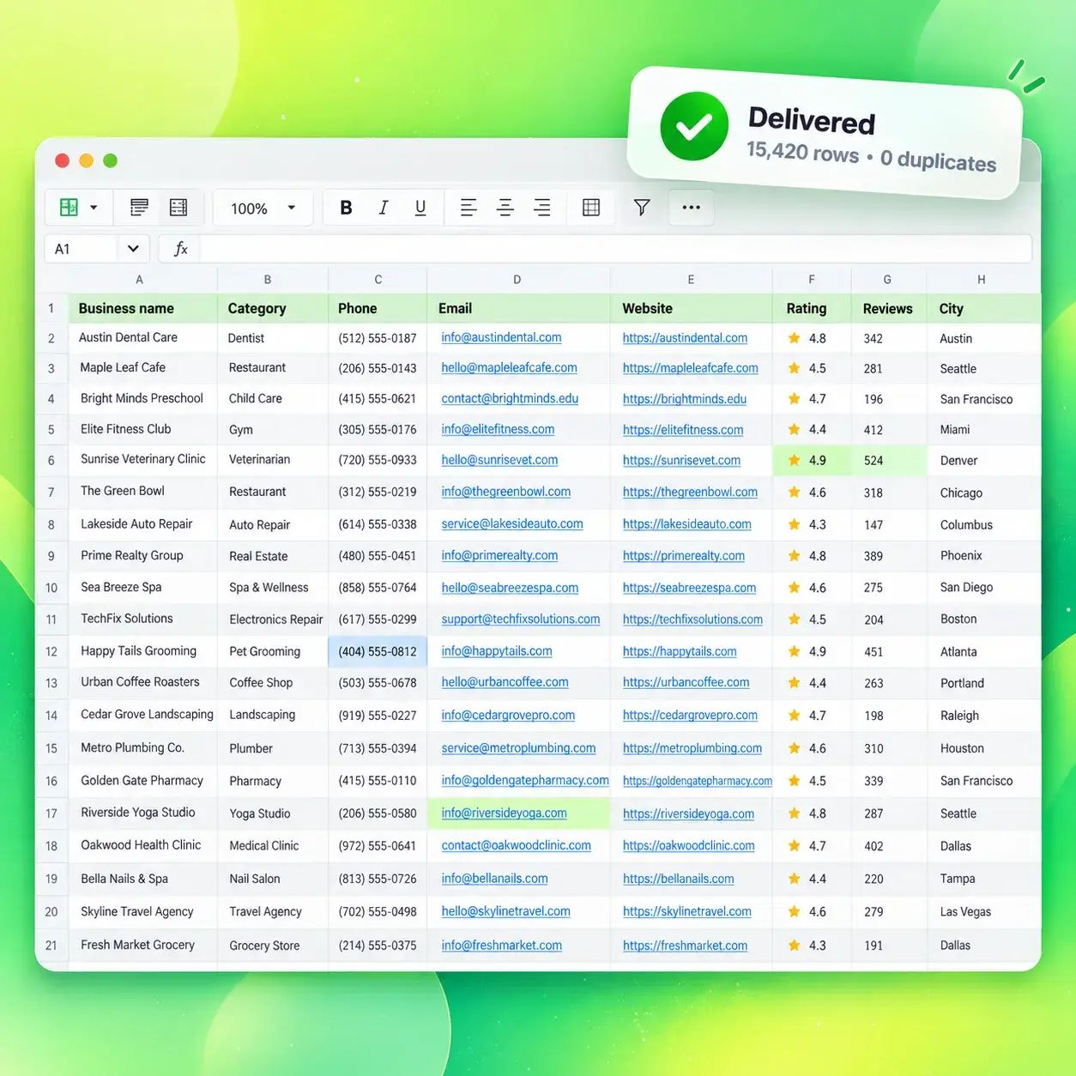Click the star icon in Oakwood Health Clinic row
Screen dimensions: 1076x1076
click(x=794, y=846)
